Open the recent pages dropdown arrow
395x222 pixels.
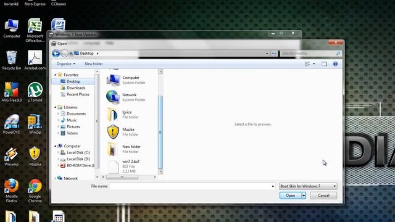pyautogui.click(x=71, y=54)
